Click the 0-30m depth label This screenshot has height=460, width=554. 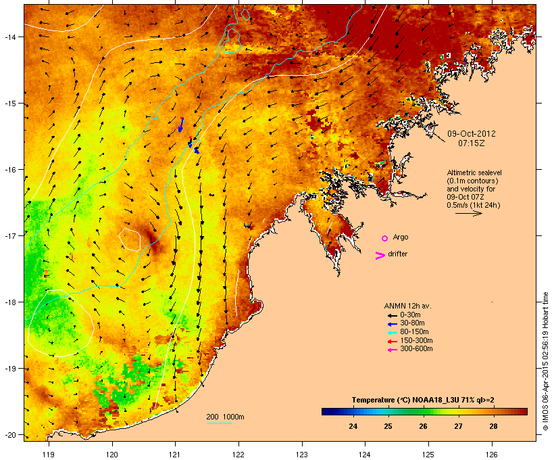tap(410, 315)
